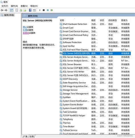The image size is (135, 138).
Task: Open the 文件(F) menu
Action: pos(5,6)
